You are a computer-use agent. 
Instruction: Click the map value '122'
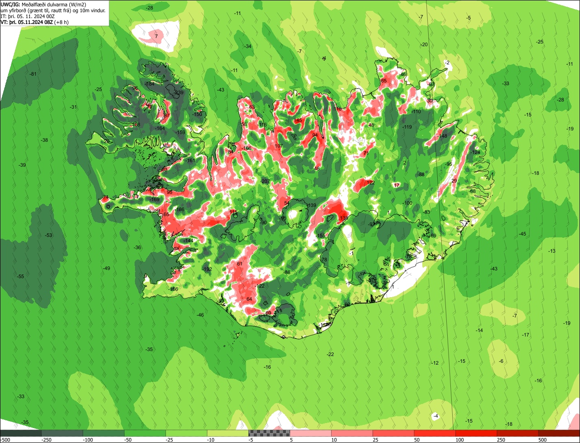tap(371, 183)
